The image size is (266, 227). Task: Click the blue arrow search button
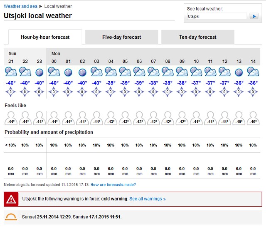254,17
